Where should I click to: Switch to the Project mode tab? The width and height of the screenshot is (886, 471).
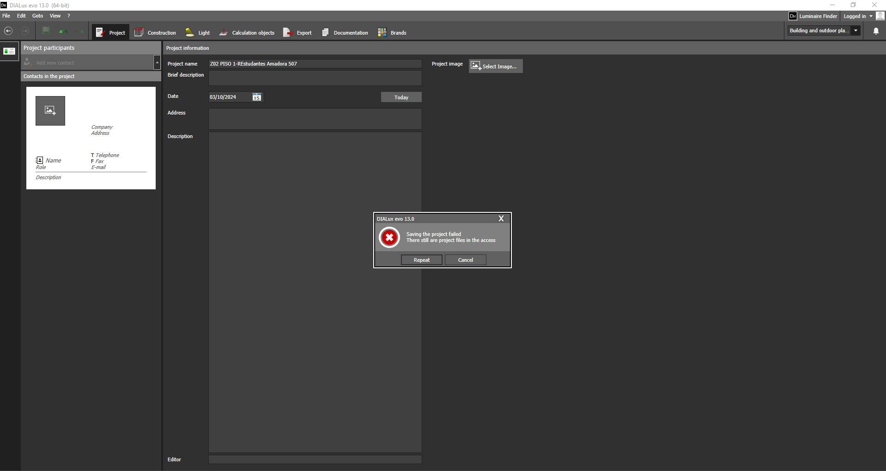(110, 32)
